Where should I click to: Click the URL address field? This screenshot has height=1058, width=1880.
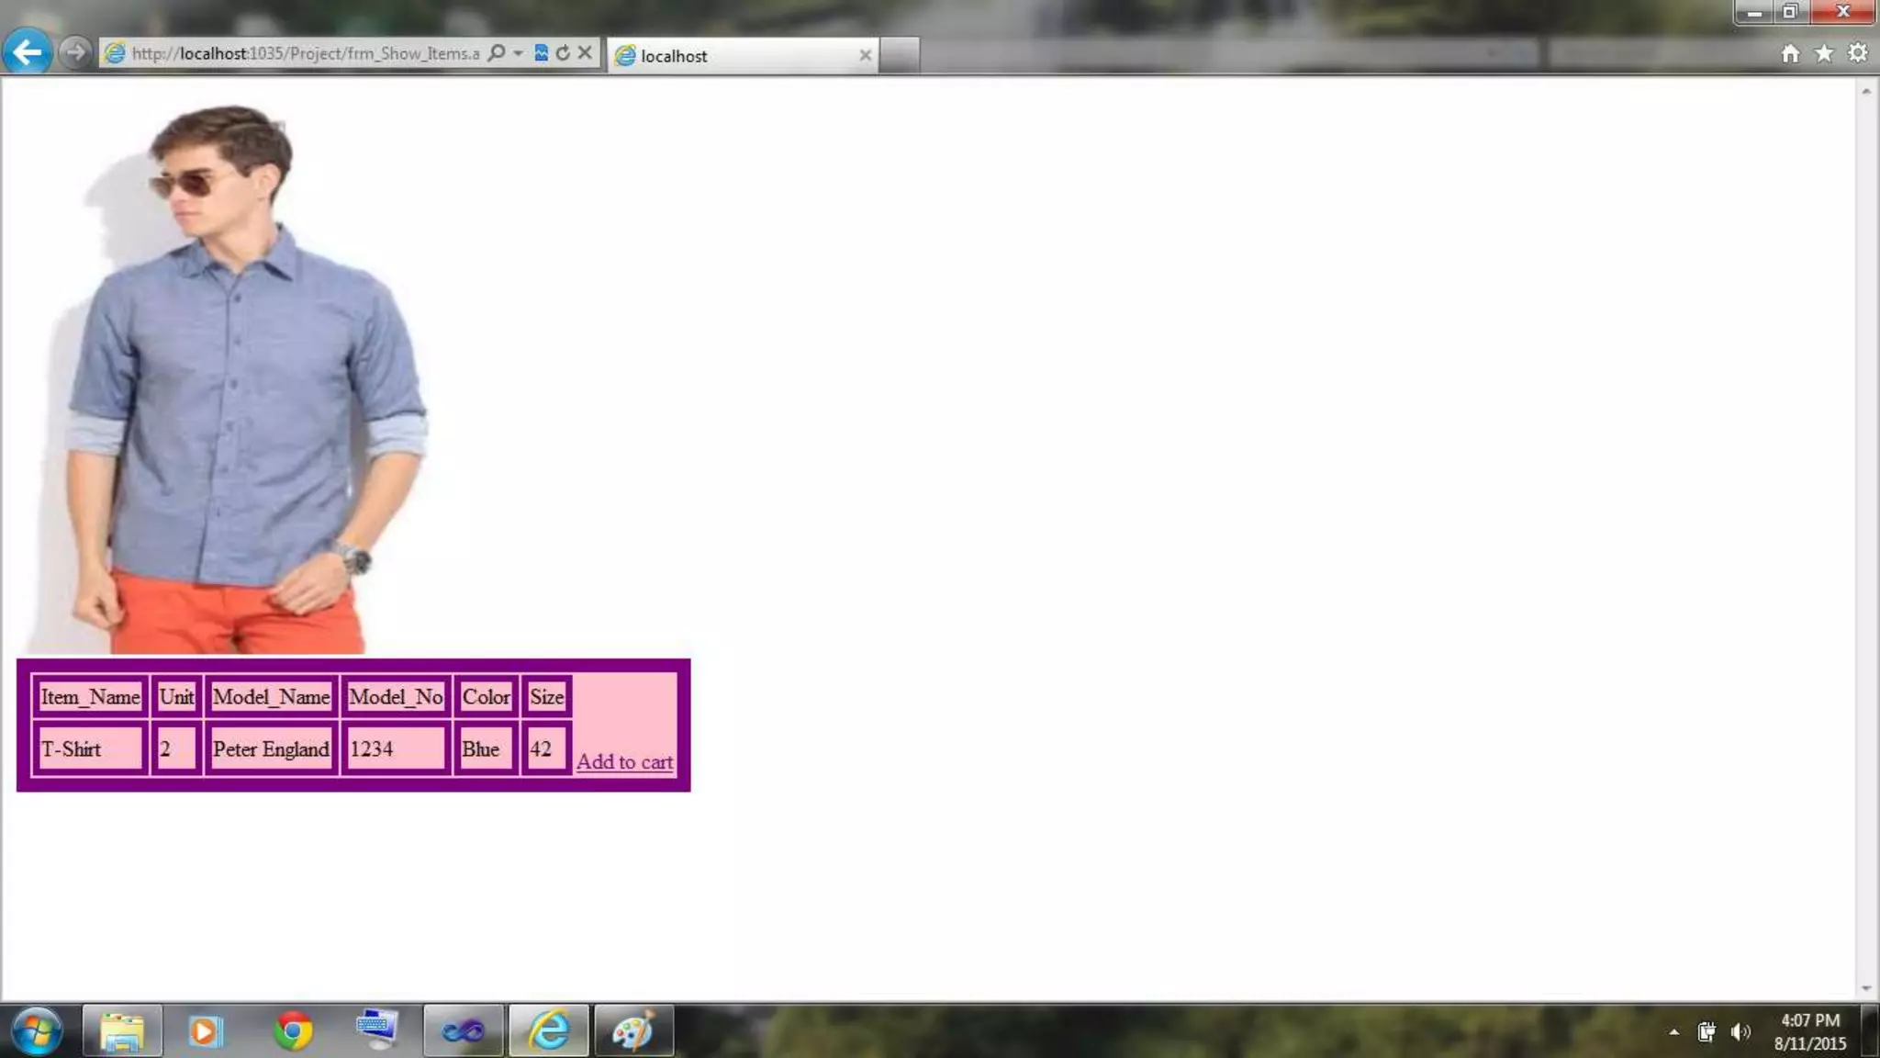(305, 53)
